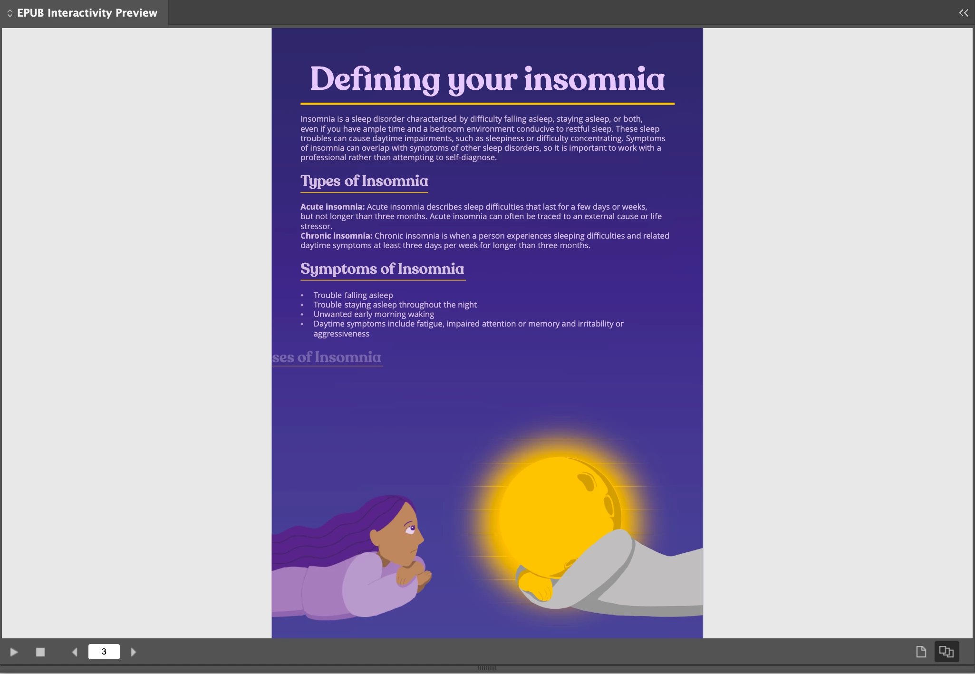Click the Play Preview button
The height and width of the screenshot is (674, 975).
click(14, 652)
